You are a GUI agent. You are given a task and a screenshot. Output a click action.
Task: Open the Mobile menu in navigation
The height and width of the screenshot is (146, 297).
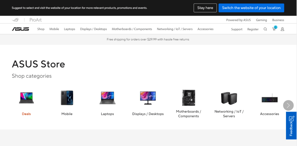pyautogui.click(x=54, y=29)
